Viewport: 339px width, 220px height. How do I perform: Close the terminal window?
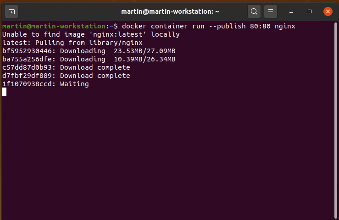pos(328,11)
